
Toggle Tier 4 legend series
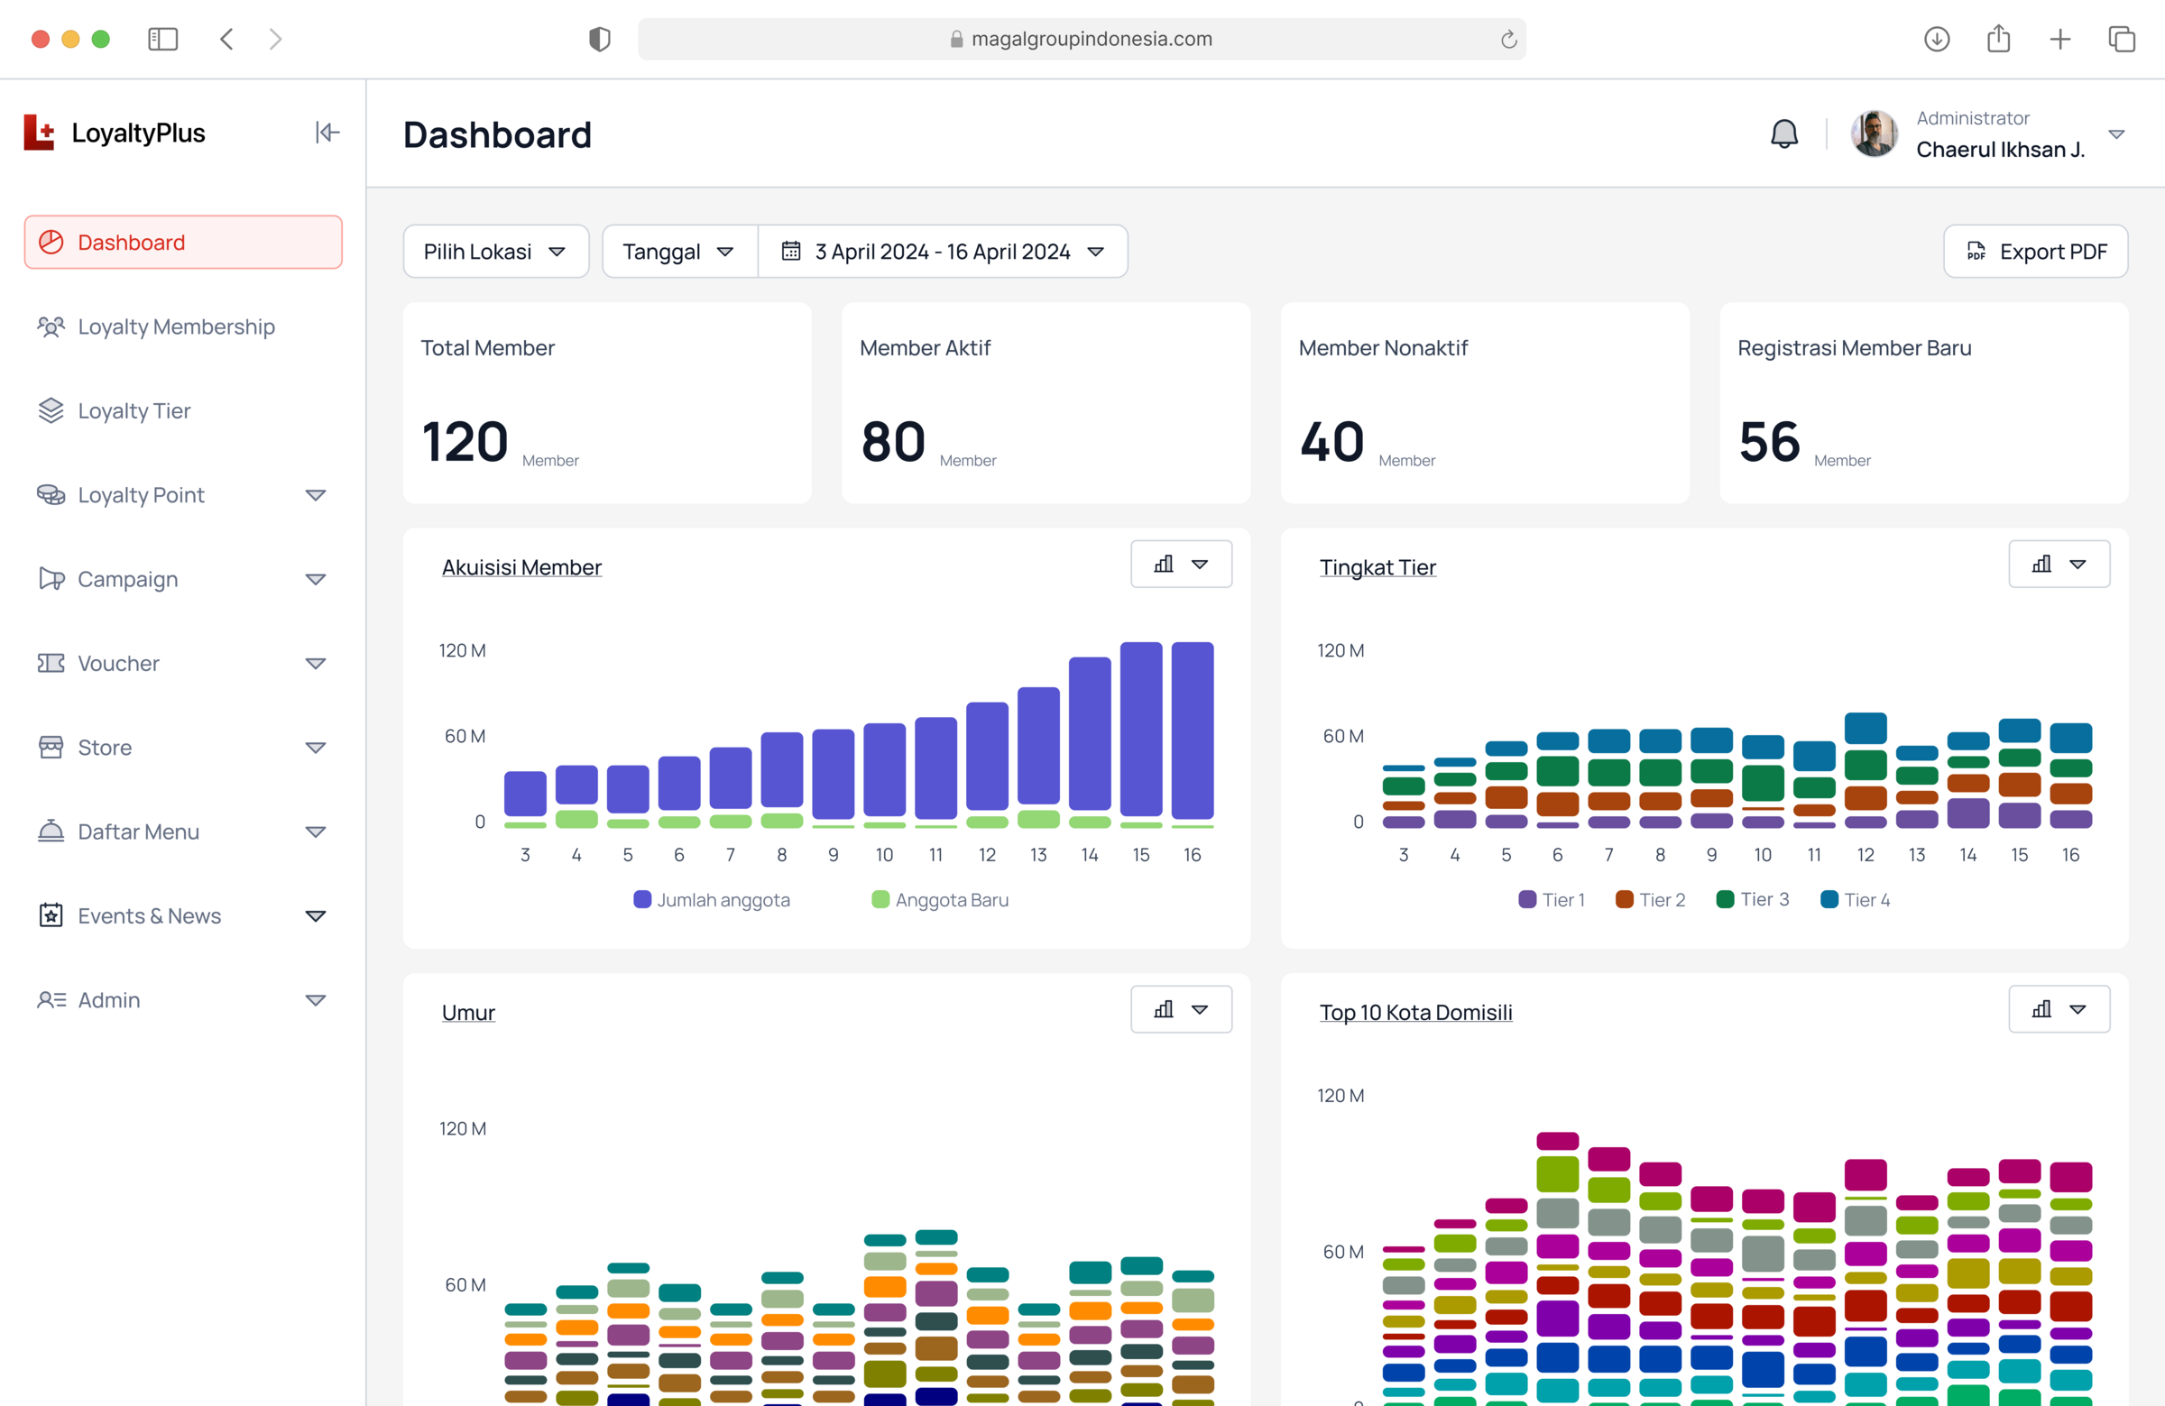[1855, 899]
